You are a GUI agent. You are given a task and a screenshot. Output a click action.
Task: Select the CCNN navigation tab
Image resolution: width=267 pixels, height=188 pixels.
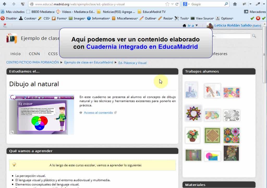click(x=34, y=54)
